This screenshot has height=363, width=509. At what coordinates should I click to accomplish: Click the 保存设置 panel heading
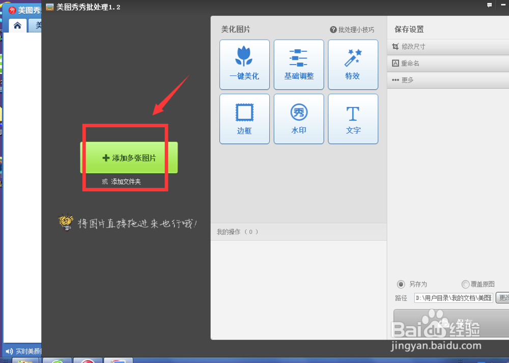tap(409, 30)
